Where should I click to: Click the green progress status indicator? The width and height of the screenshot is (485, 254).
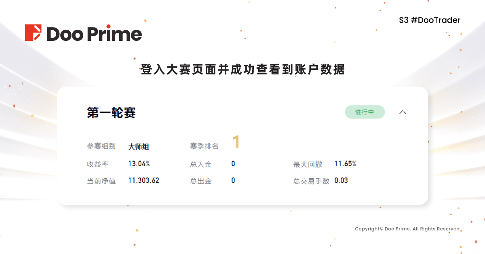(365, 112)
